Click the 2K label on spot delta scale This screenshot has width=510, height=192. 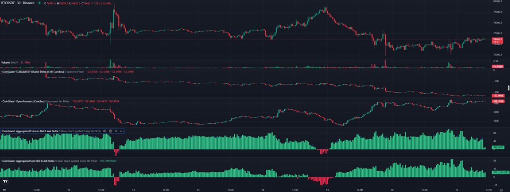pyautogui.click(x=495, y=161)
